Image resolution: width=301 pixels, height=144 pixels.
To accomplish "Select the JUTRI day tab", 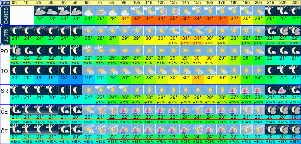I will tap(5, 35).
